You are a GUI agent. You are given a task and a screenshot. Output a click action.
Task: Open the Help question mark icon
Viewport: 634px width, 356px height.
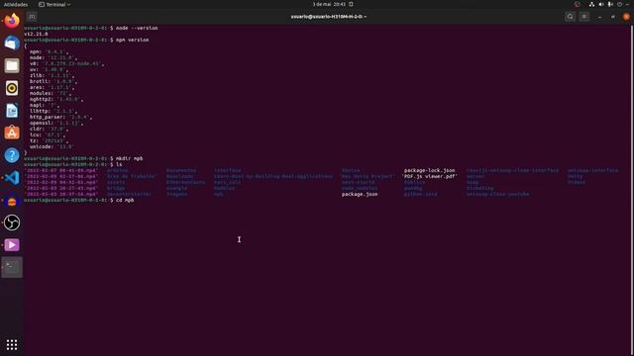12,155
